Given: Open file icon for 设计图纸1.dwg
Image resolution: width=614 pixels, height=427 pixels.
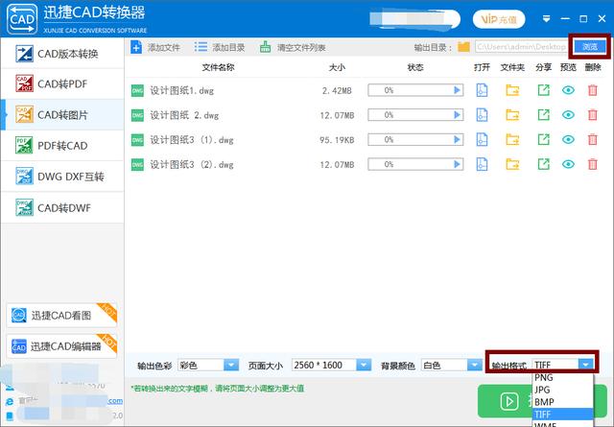Looking at the screenshot, I should [482, 90].
